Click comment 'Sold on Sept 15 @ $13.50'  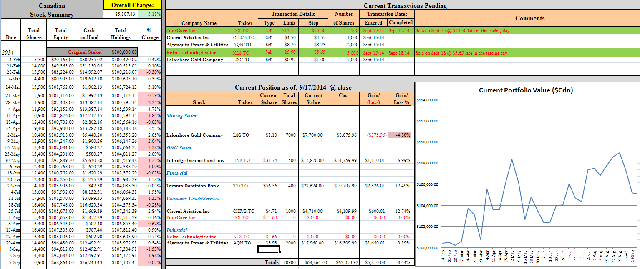coord(463,30)
